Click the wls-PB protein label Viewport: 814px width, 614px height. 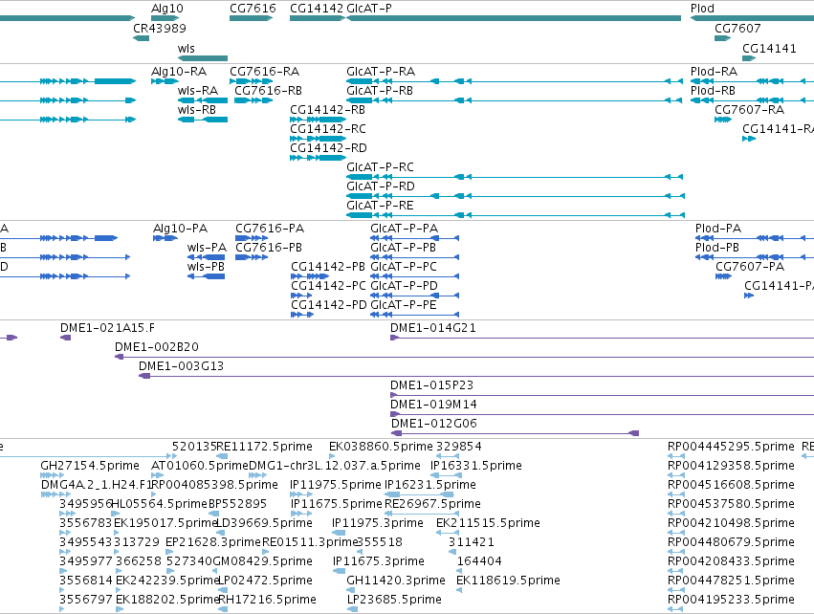206,267
